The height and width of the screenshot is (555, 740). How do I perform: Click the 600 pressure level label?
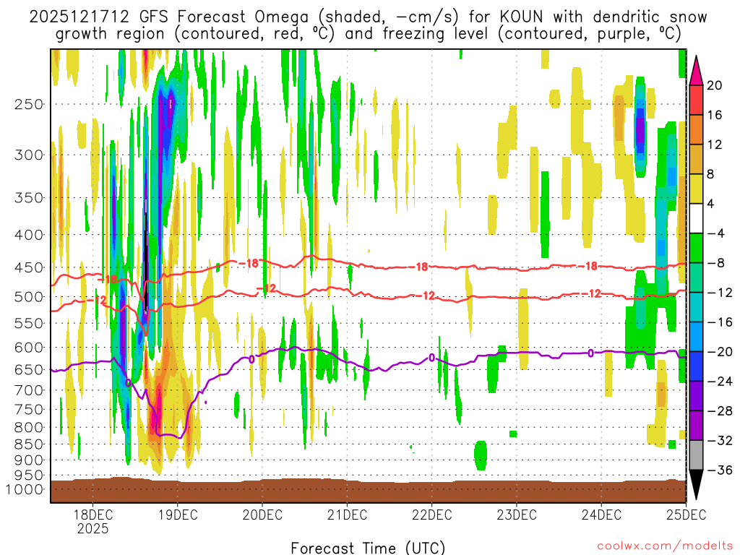(29, 348)
